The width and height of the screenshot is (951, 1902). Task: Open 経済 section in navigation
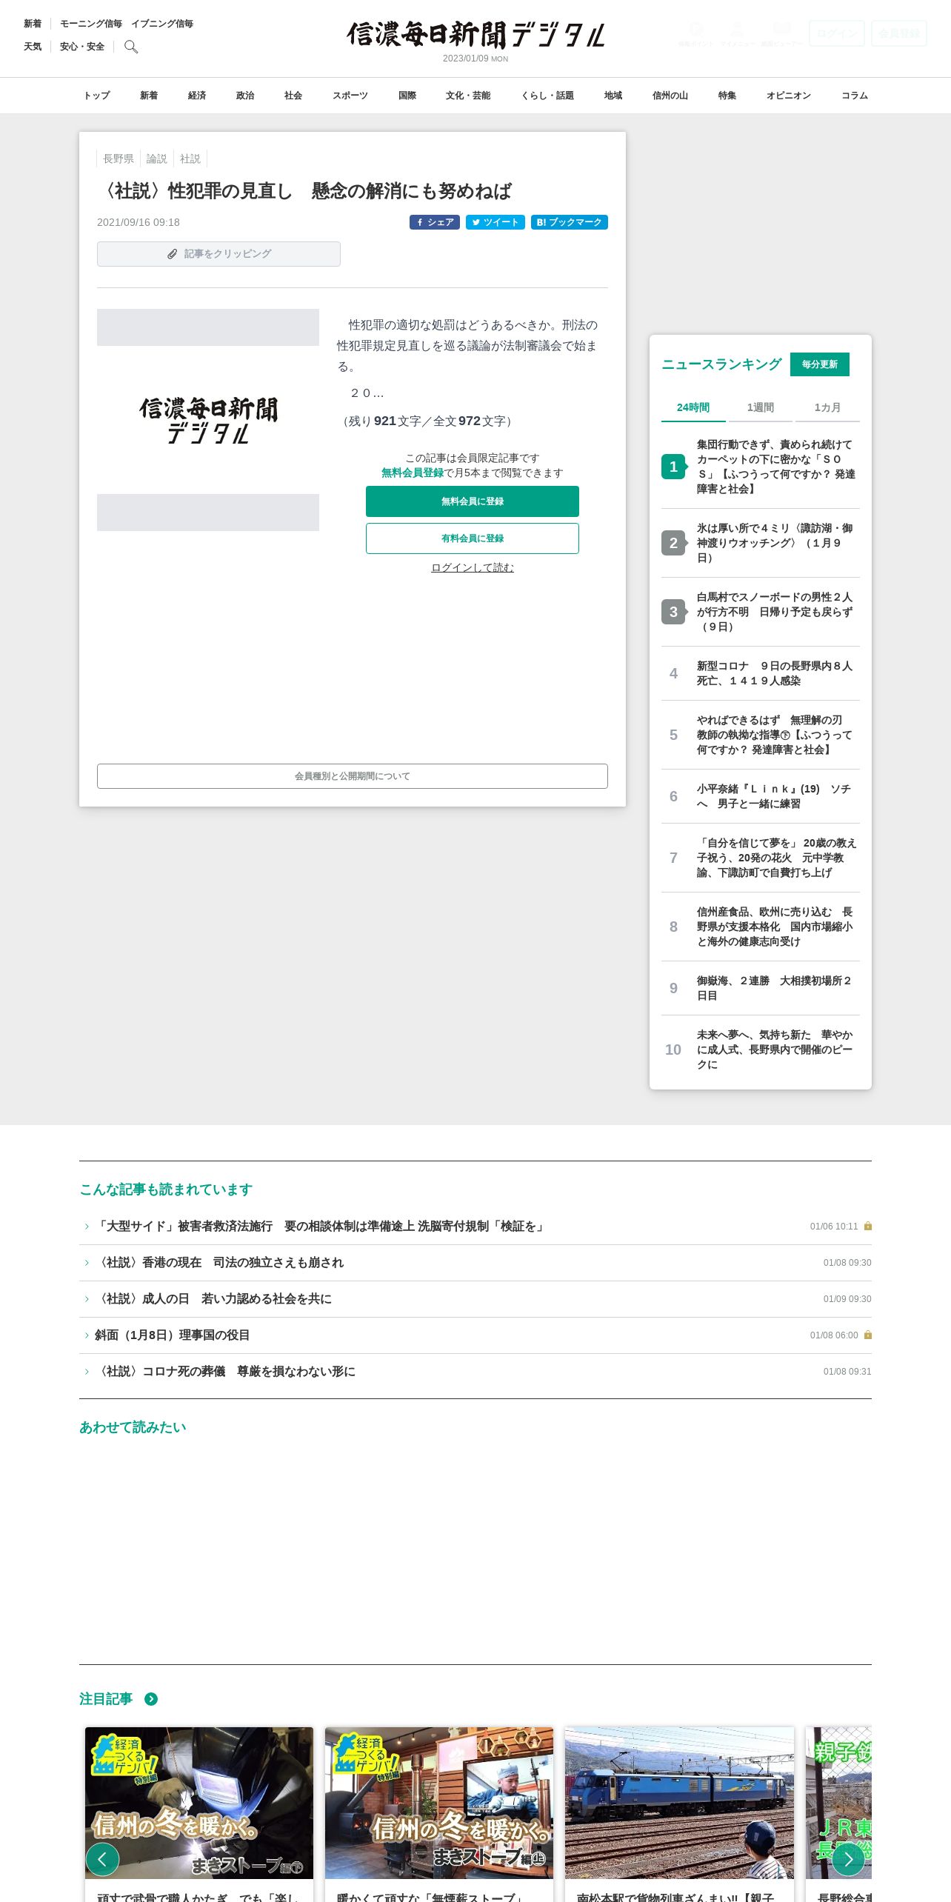click(x=197, y=96)
